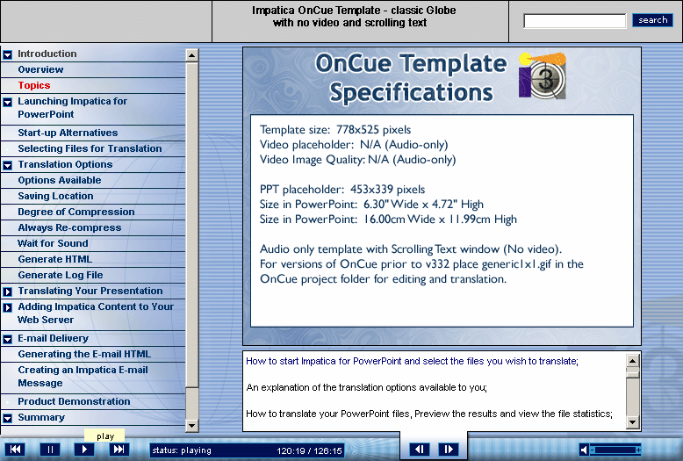Collapse the E-mail Delivery section
Screen dimensions: 683x461
point(7,340)
